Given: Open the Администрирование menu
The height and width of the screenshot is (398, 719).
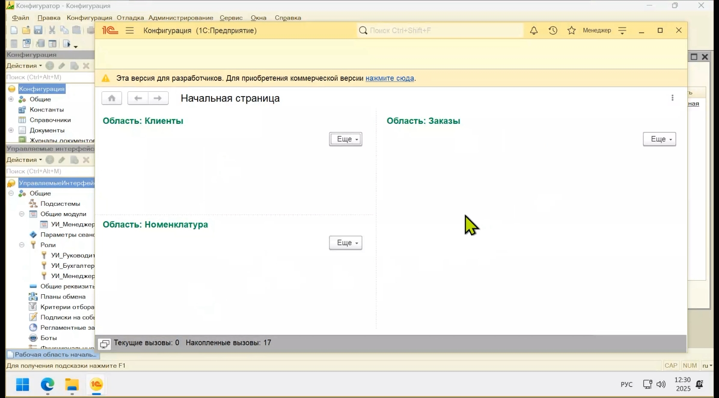Looking at the screenshot, I should pos(181,18).
